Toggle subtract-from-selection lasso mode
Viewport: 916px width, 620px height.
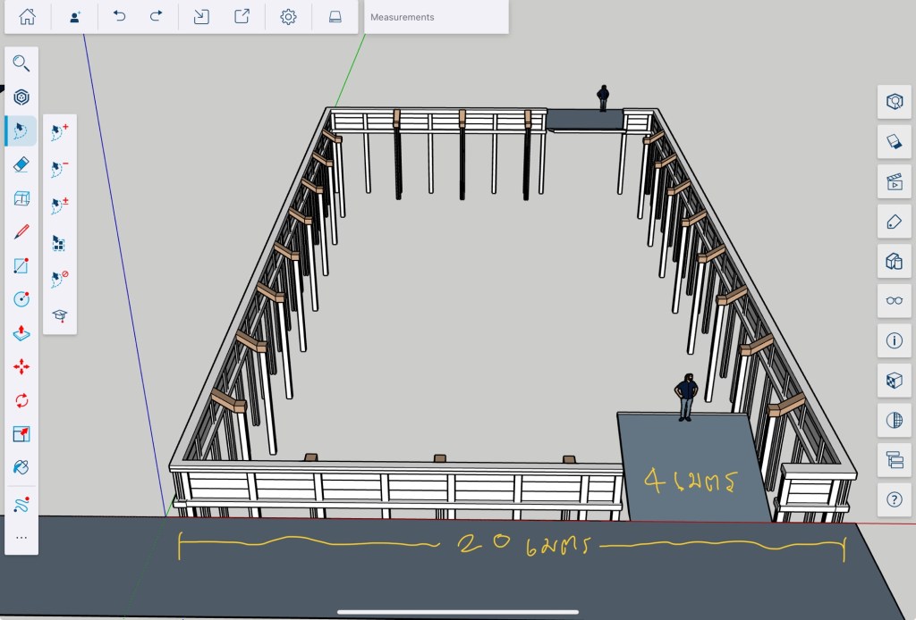pos(60,169)
